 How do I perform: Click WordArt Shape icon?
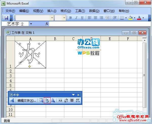coord(53,100)
